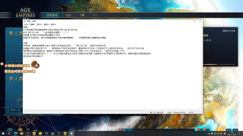Click the 中国: heading line in Notepad
Image resolution: width=243 pixels, height=136 pixels.
[26, 43]
